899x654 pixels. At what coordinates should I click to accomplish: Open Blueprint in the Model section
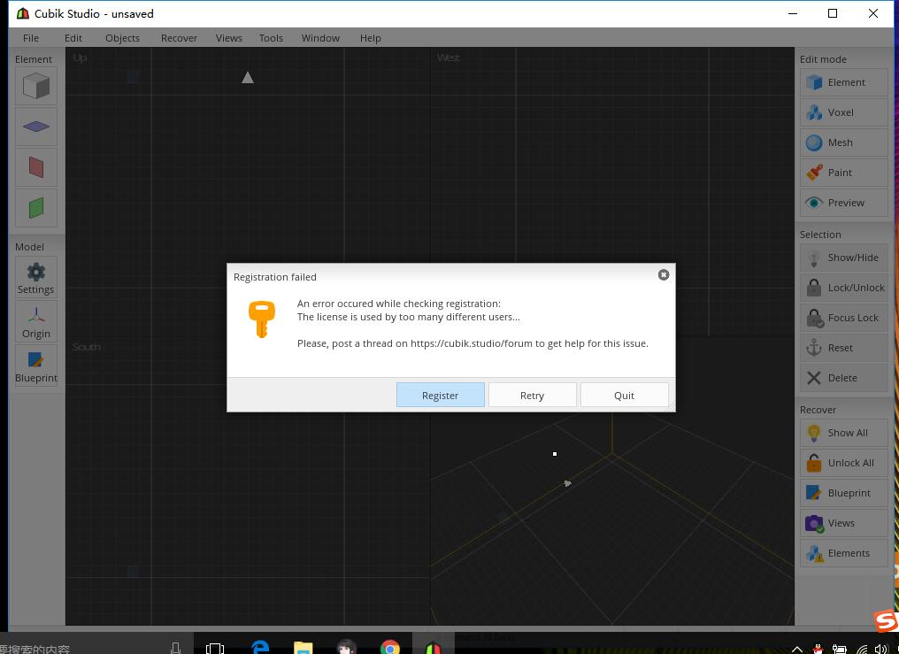[36, 365]
